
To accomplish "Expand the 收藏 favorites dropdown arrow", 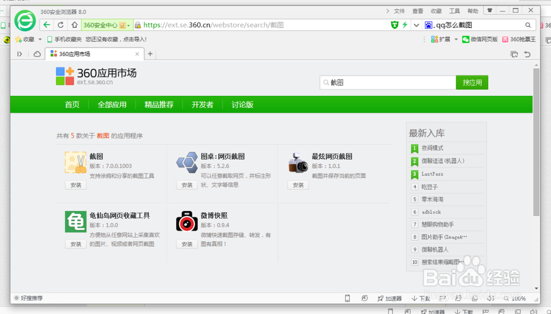I will point(40,39).
